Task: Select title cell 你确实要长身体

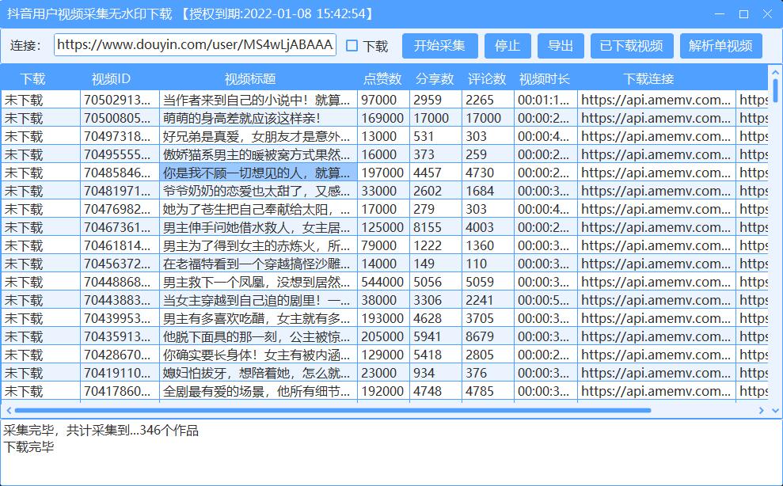Action: point(258,355)
